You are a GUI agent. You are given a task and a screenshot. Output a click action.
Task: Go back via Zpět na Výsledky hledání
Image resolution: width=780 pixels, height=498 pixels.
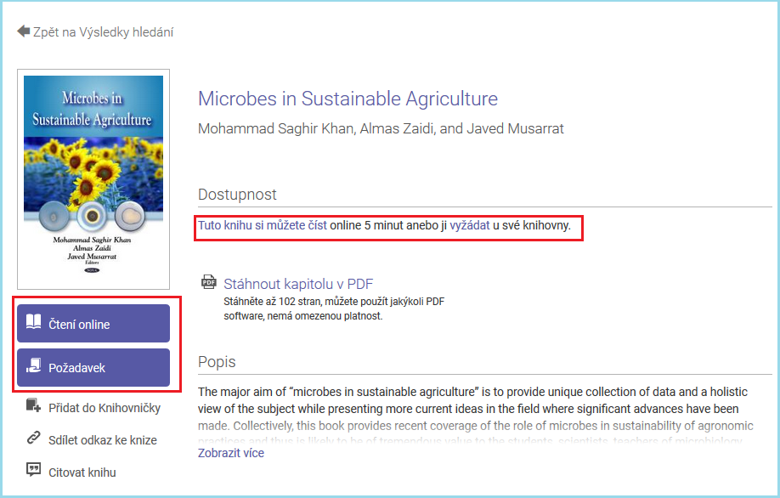103,32
